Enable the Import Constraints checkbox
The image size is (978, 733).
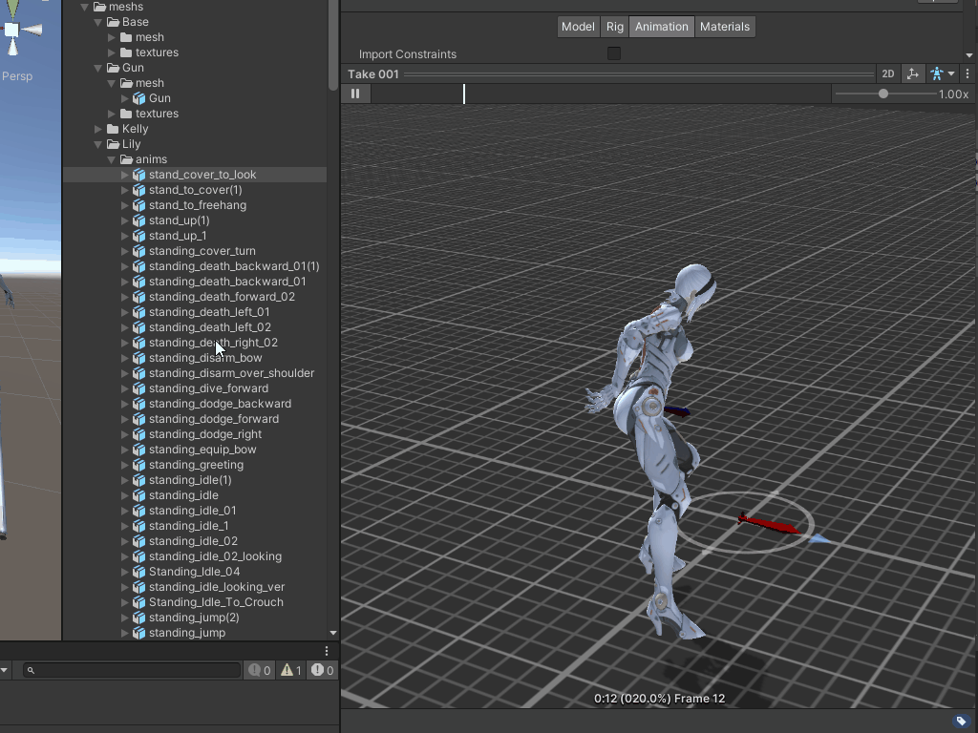pos(614,53)
